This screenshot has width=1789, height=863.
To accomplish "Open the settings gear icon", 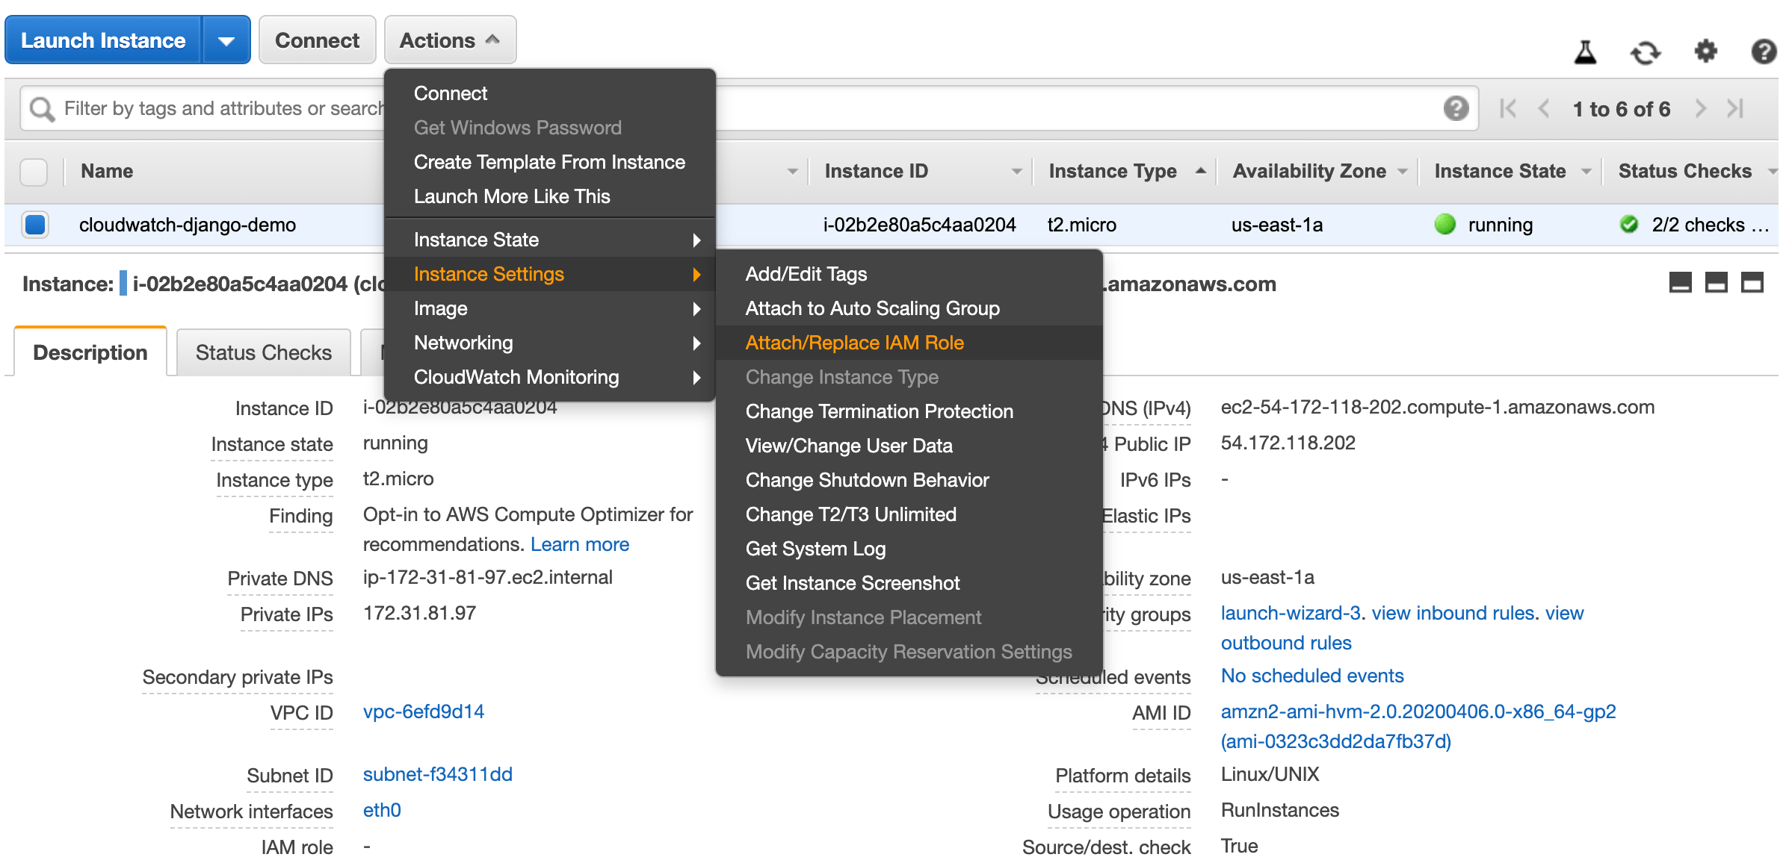I will tap(1705, 52).
